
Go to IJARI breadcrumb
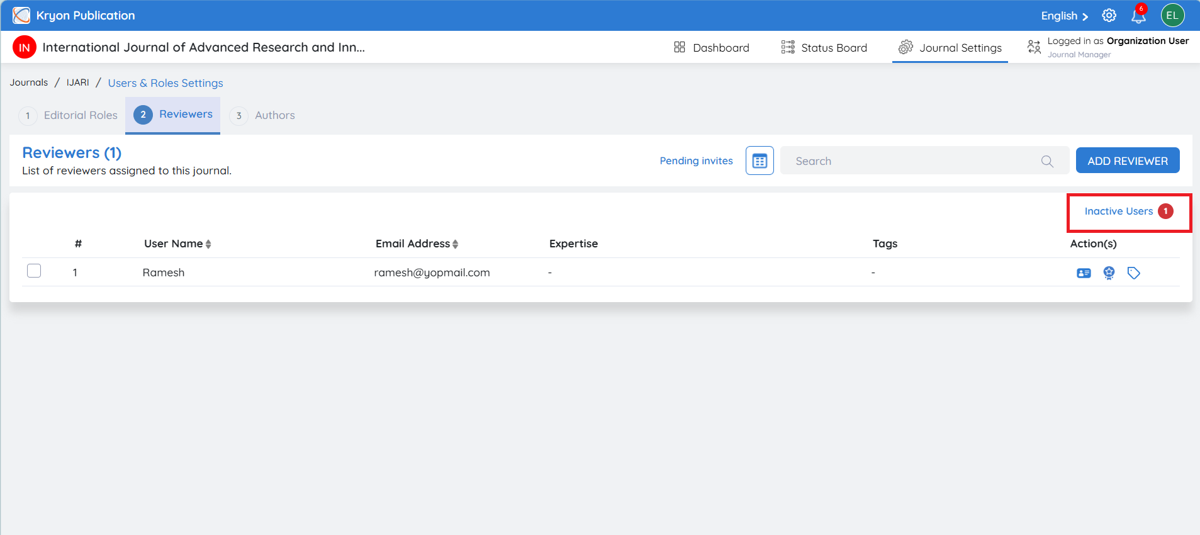pyautogui.click(x=78, y=82)
